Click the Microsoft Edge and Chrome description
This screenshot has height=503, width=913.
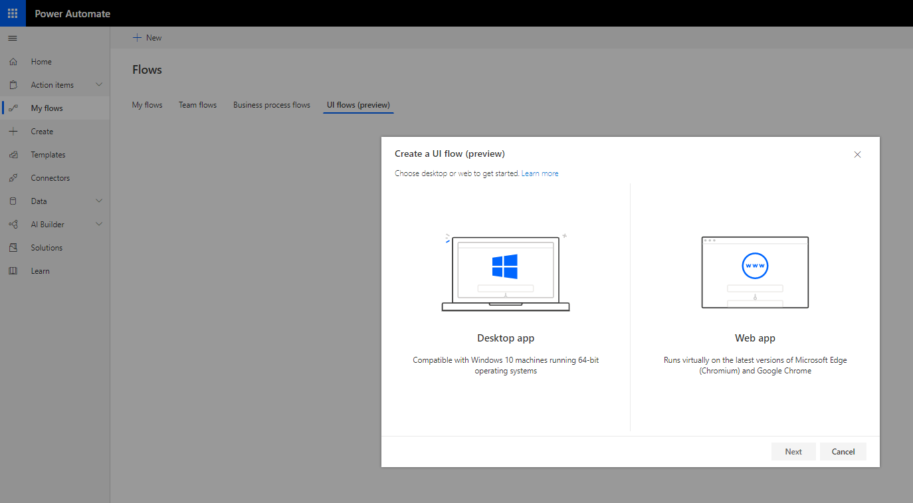pyautogui.click(x=756, y=365)
